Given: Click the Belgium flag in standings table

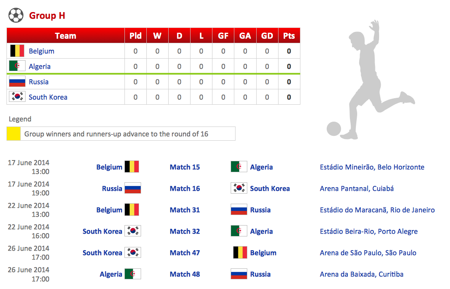Looking at the screenshot, I should point(17,51).
